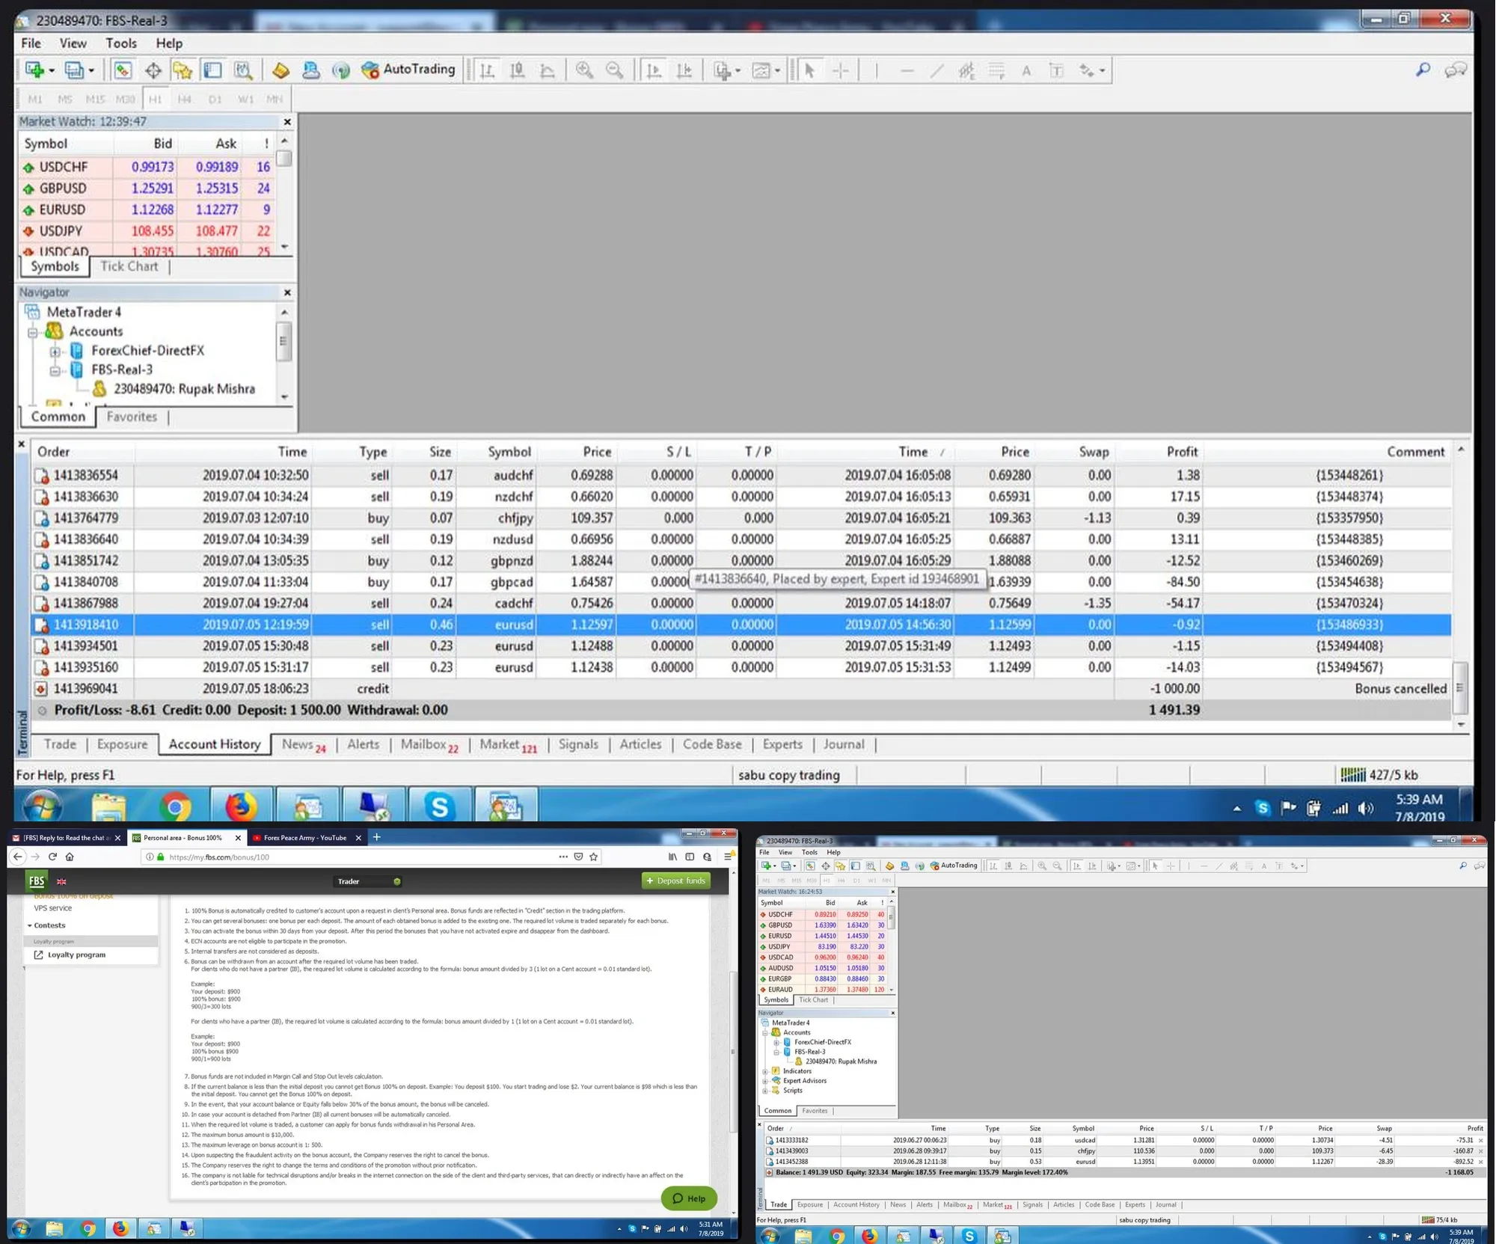Toggle the Navigator star-folder icon in large MetaTrader toolbar
This screenshot has height=1244, width=1496.
183,70
